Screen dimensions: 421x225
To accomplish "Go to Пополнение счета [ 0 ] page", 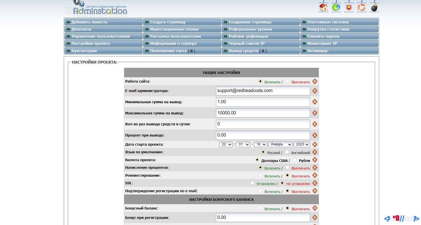I will 182,51.
